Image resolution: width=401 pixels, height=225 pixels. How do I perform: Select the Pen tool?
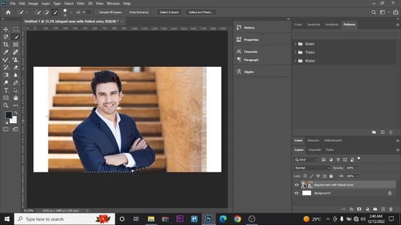coord(16,82)
